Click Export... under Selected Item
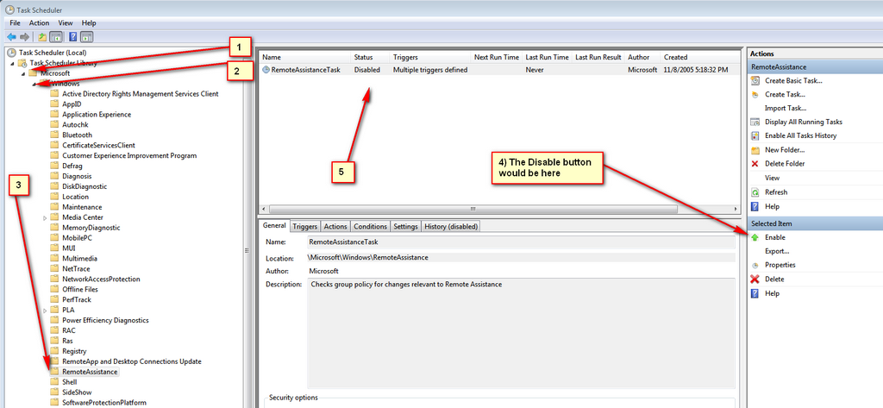 [777, 251]
